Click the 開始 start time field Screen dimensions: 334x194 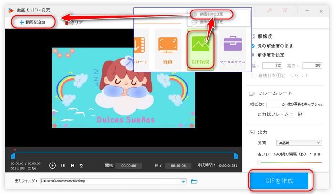click(x=129, y=166)
